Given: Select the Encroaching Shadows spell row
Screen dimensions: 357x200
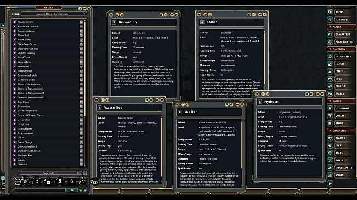Looking at the screenshot, I should [x=48, y=151].
